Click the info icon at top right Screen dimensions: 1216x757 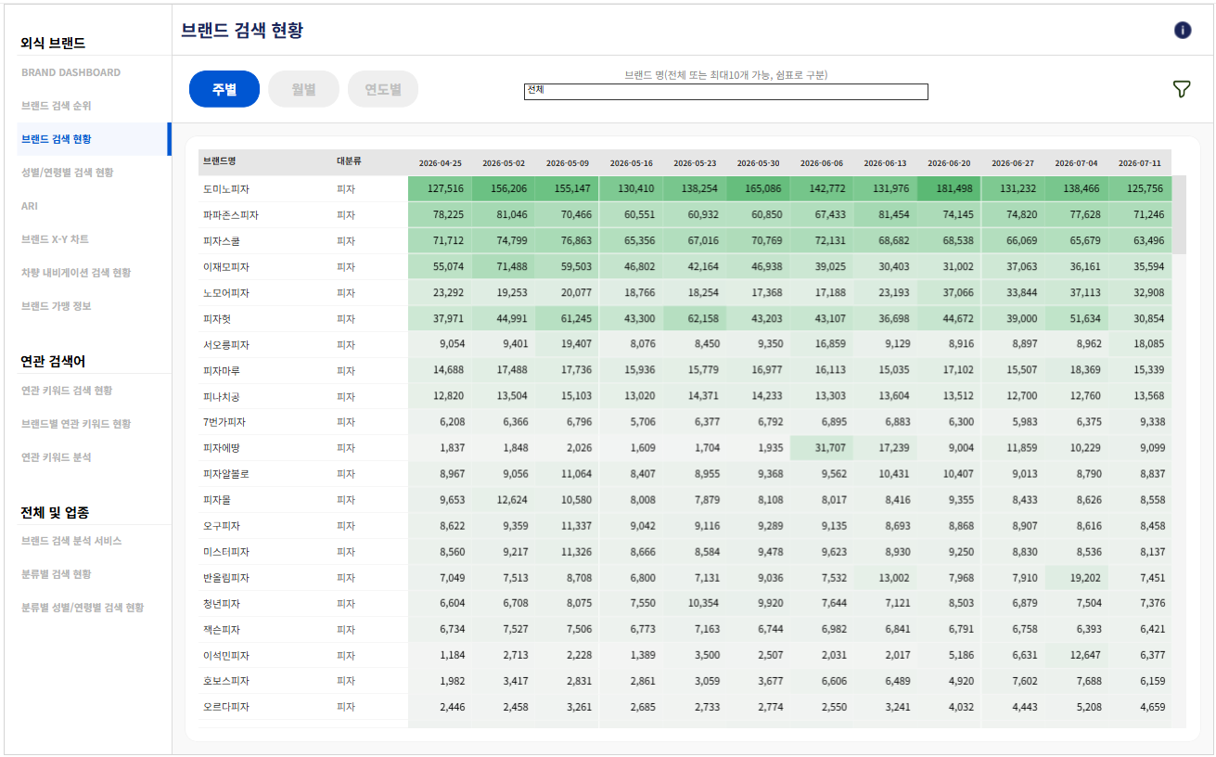click(1183, 31)
